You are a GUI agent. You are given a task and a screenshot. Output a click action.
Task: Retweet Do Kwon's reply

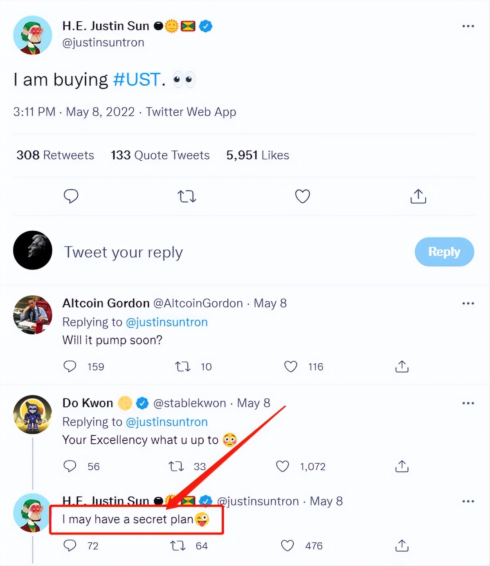(x=177, y=466)
